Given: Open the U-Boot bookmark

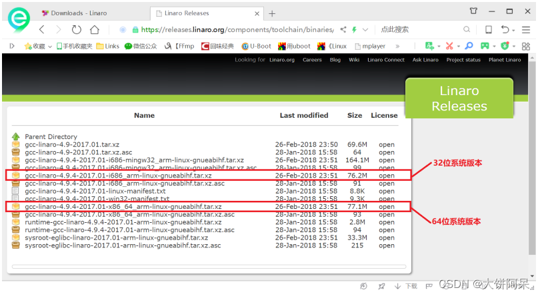Looking at the screenshot, I should point(256,46).
